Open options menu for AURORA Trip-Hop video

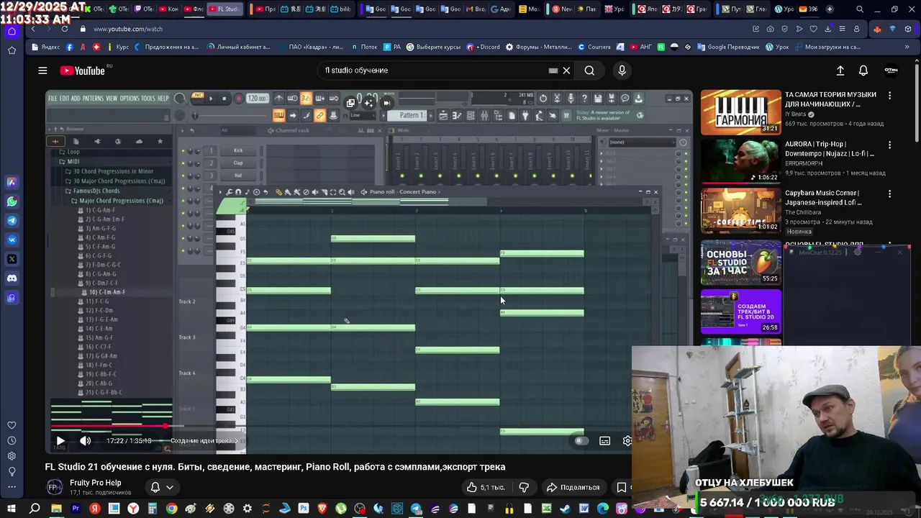pyautogui.click(x=889, y=145)
